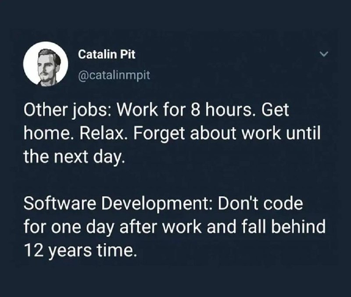The width and height of the screenshot is (351, 297).
Task: Click the phrase 'Forget about work until'
Action: pyautogui.click(x=227, y=134)
